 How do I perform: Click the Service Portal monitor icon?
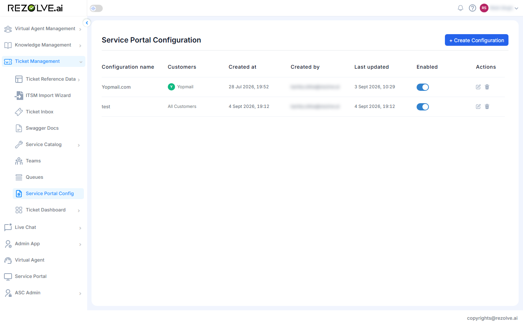(8, 276)
